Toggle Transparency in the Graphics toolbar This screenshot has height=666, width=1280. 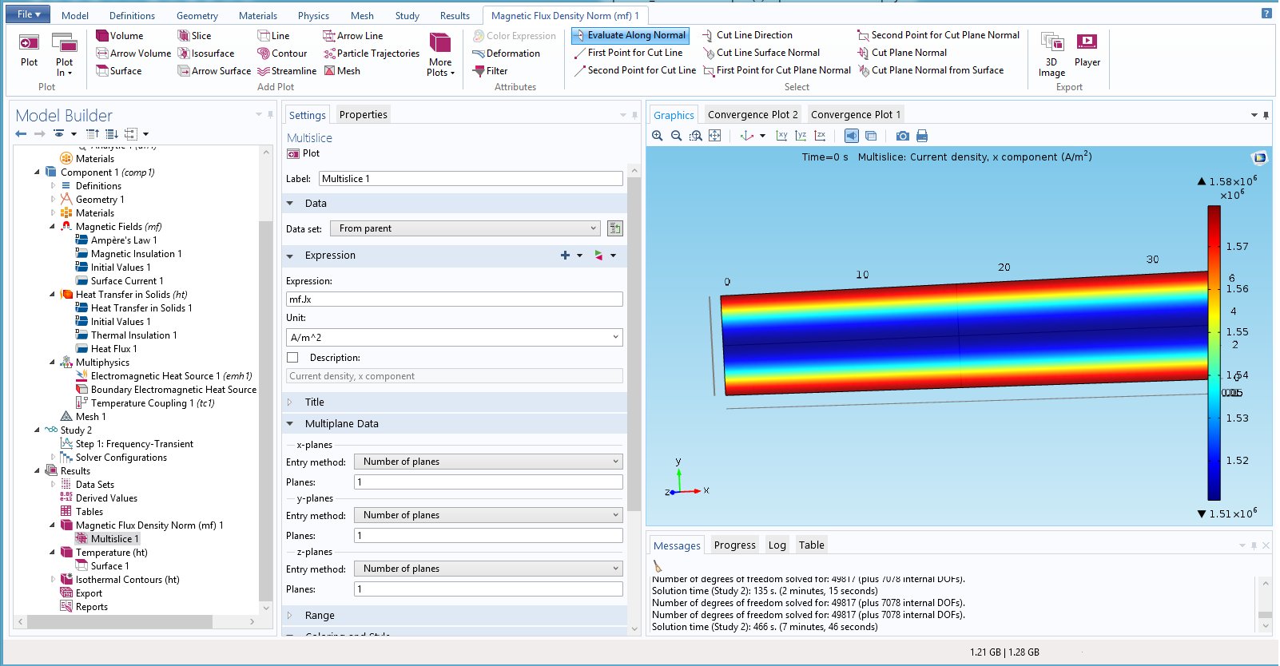pyautogui.click(x=871, y=136)
